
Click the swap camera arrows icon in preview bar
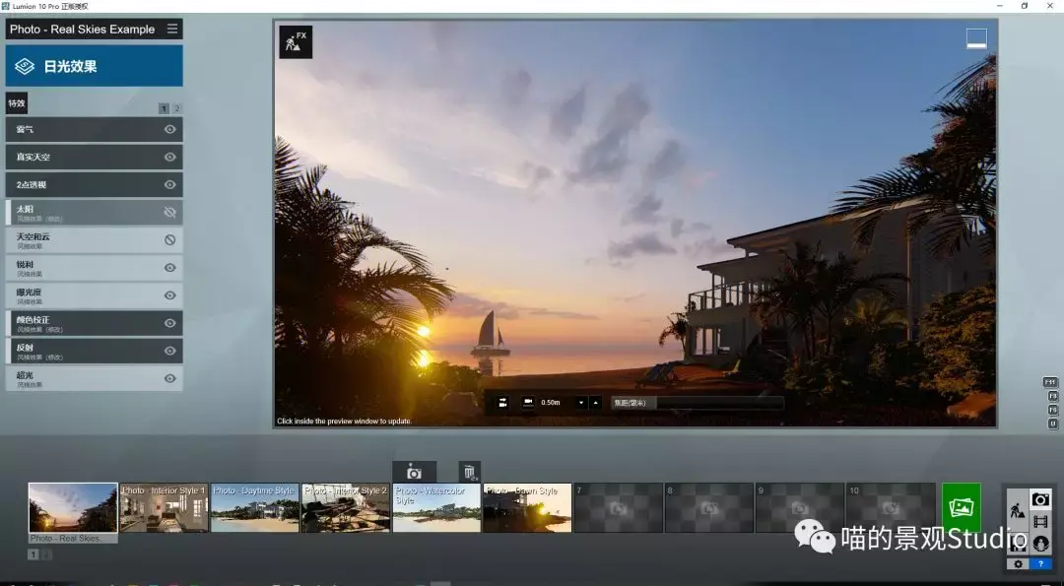(502, 402)
